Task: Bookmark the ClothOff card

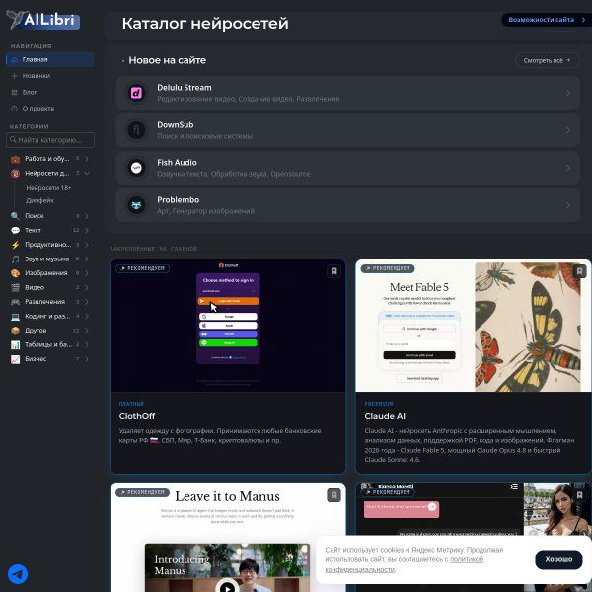Action: click(333, 271)
